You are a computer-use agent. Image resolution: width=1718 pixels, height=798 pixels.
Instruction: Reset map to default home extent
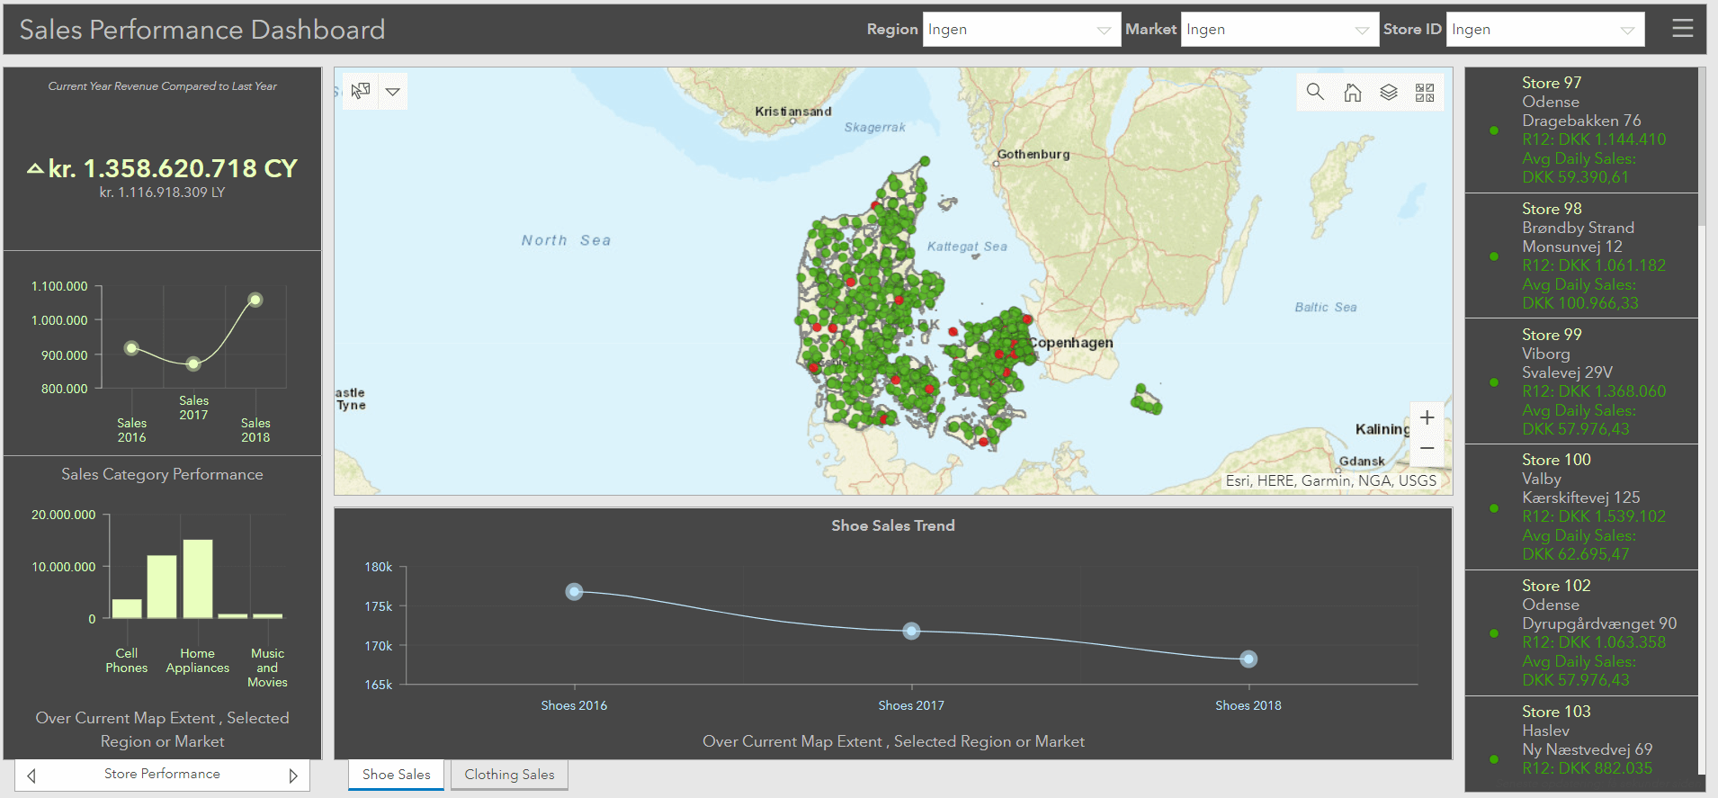[1352, 92]
